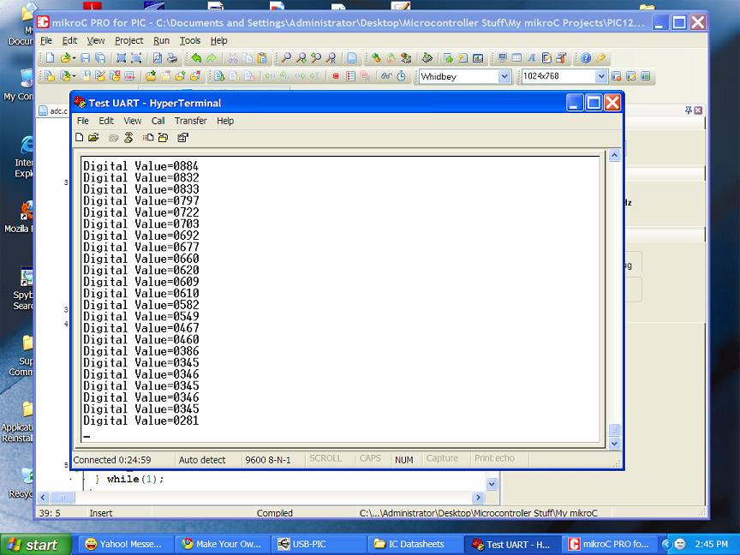Click red Stop debugger square icon
Screen dimensions: 740x555
click(336, 76)
